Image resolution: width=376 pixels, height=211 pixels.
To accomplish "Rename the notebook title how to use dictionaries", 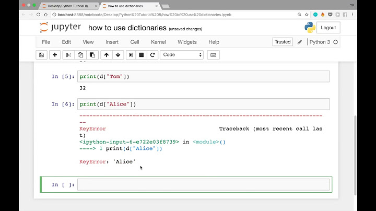I will 127,28.
